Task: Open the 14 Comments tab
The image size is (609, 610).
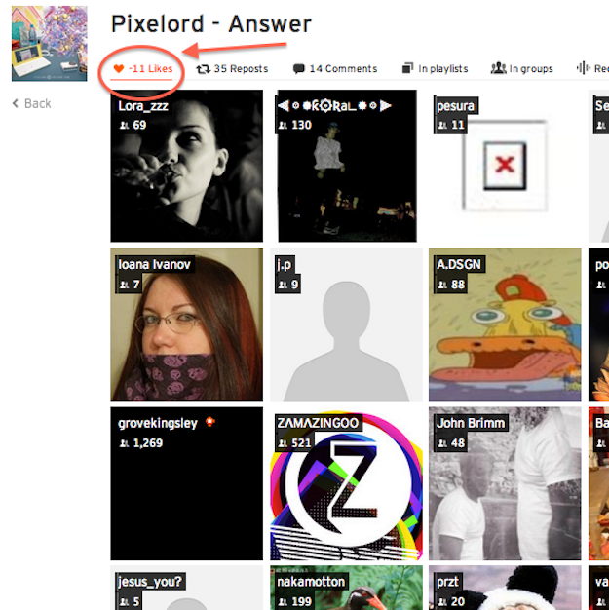Action: pos(335,69)
